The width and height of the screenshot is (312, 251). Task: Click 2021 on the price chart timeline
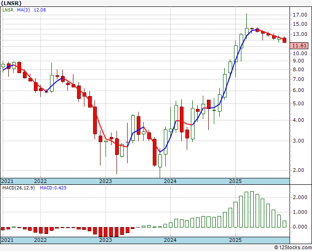(7, 181)
